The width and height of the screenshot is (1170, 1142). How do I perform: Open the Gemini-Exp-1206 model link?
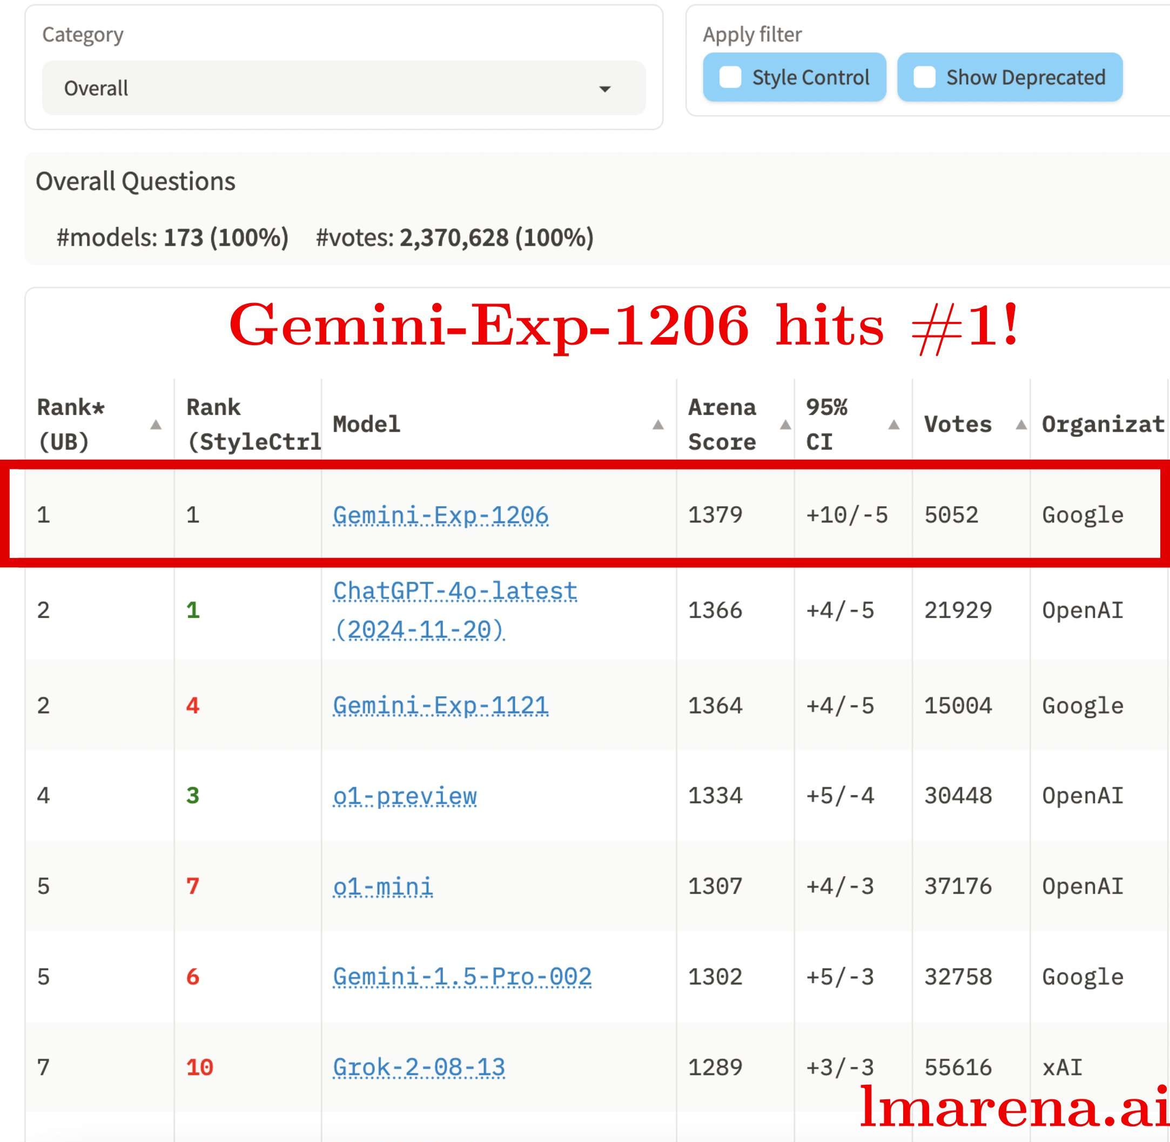(440, 515)
